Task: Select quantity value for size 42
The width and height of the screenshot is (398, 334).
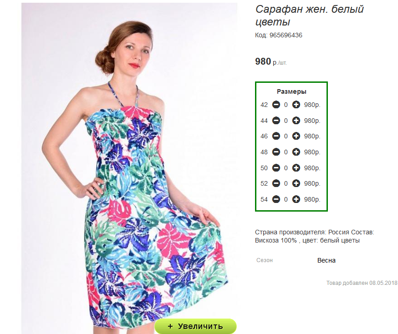Action: [286, 105]
